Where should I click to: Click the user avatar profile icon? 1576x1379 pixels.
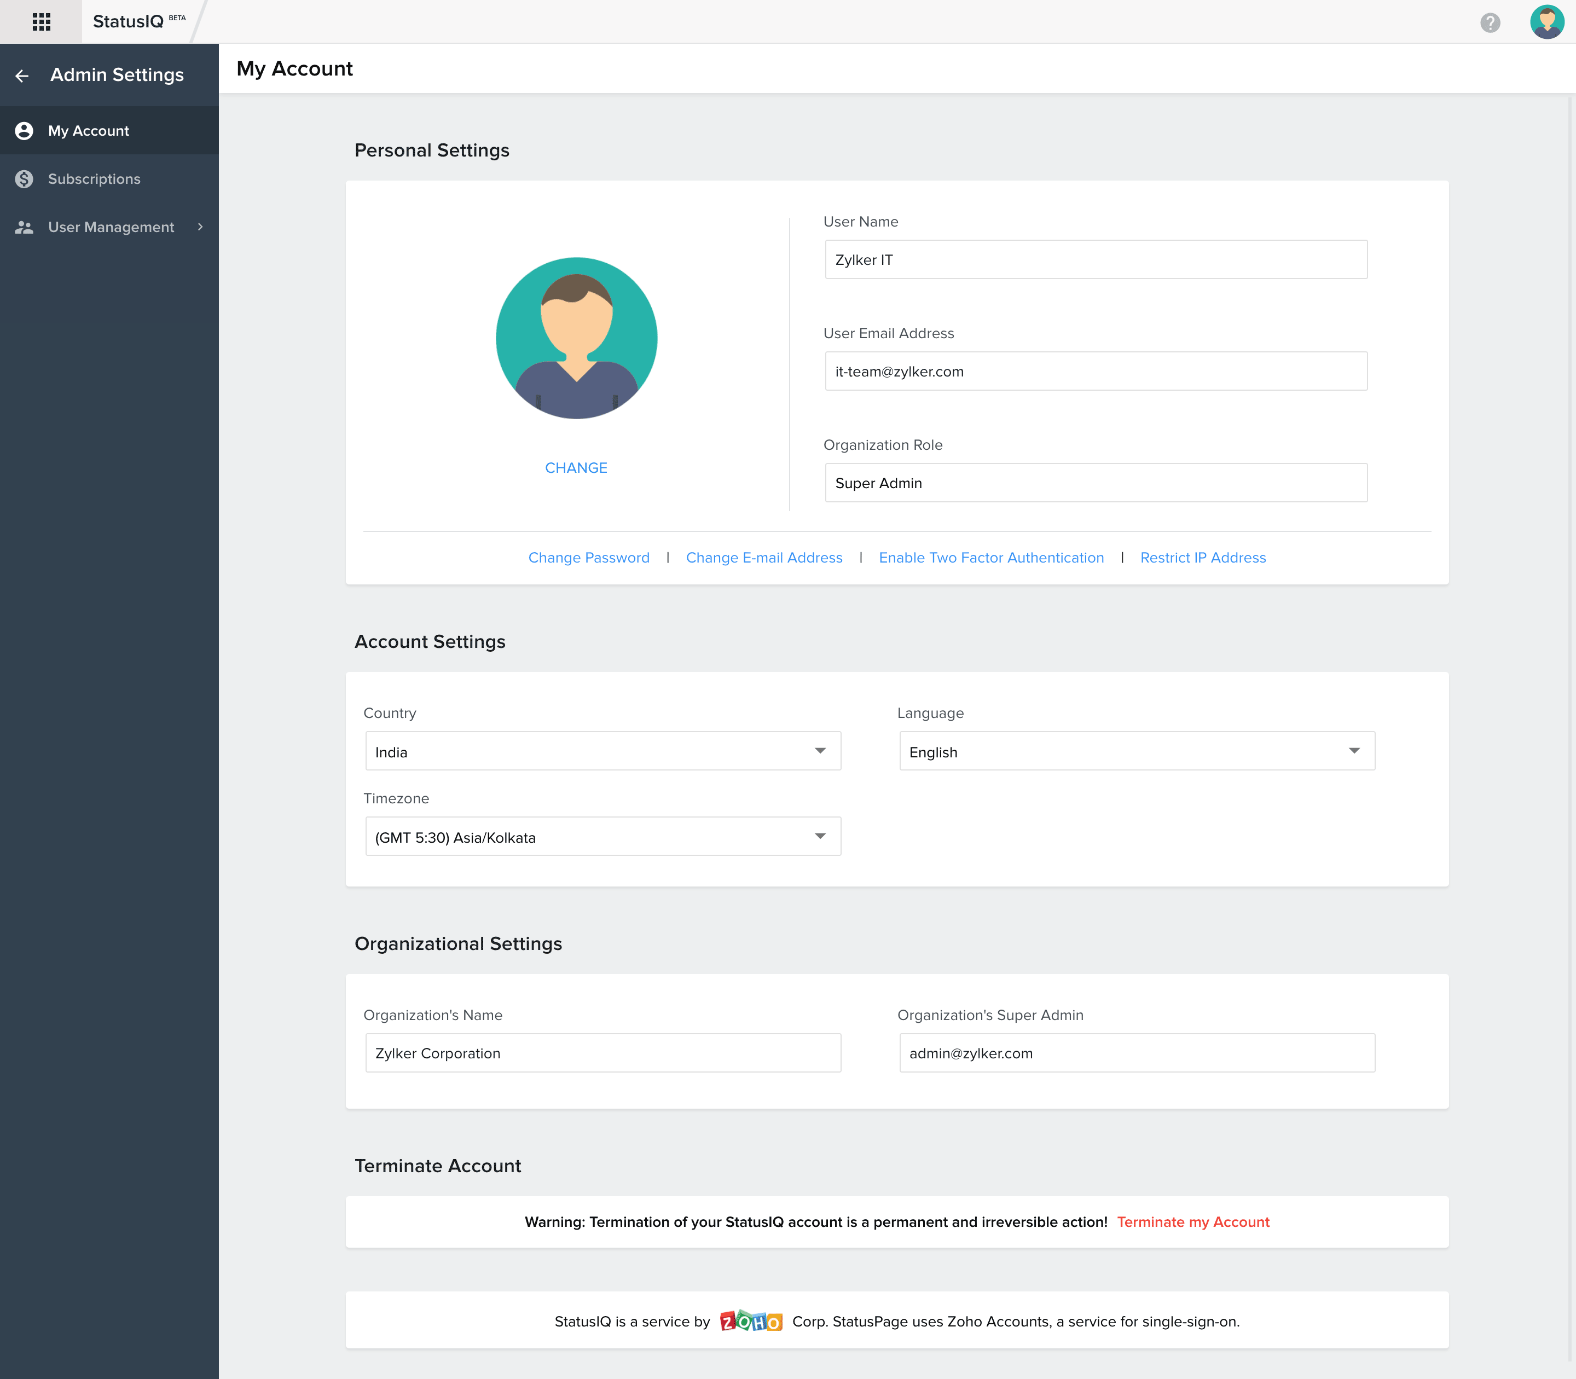pos(1546,20)
